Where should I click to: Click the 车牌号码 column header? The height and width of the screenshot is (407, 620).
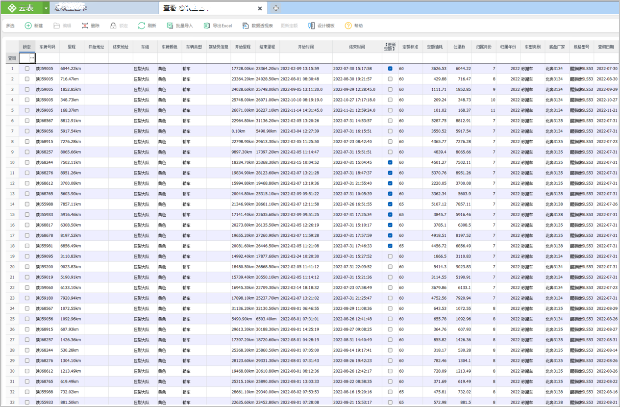click(x=47, y=47)
